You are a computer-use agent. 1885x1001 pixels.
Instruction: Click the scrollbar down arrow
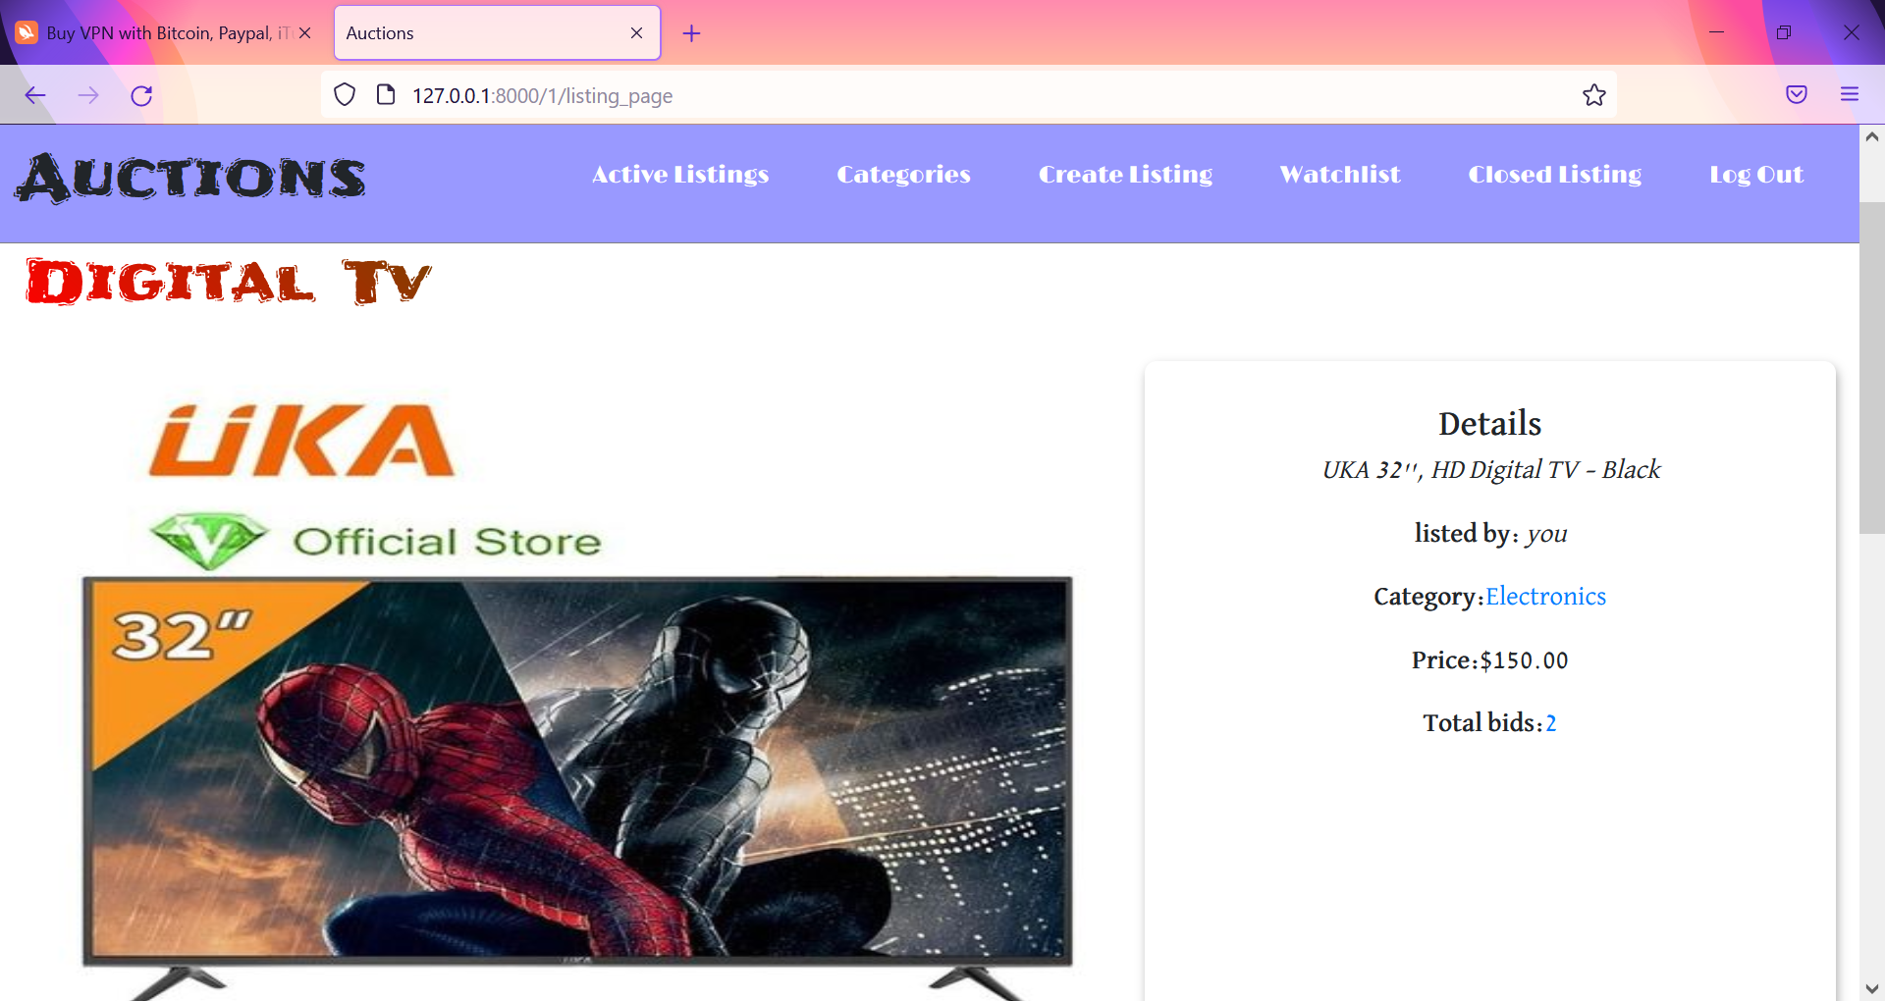coord(1872,988)
